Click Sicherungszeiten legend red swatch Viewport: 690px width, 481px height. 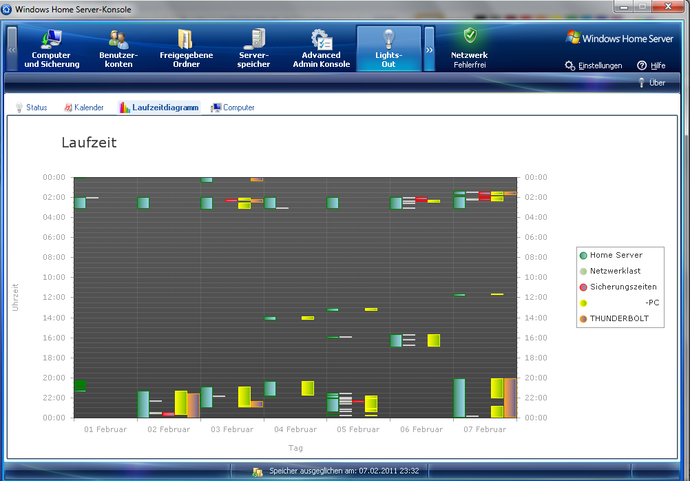pos(583,287)
